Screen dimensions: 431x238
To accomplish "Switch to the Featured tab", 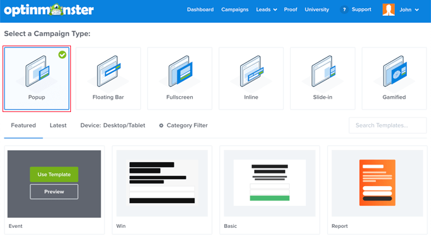I will point(23,125).
